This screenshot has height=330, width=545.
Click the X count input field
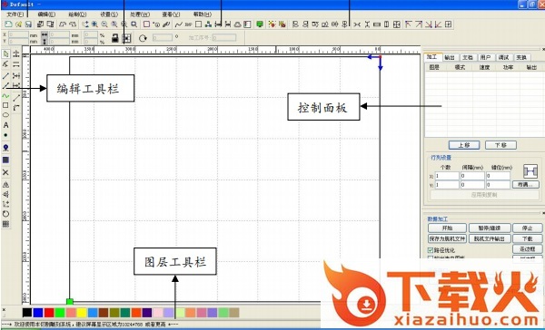click(x=447, y=176)
